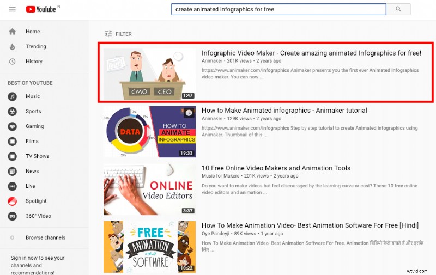Open How to Animate Infographics thumbnail

tap(149, 132)
